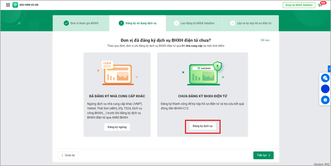
Task: Click the solid blue circle widget button
Action: pos(325,89)
